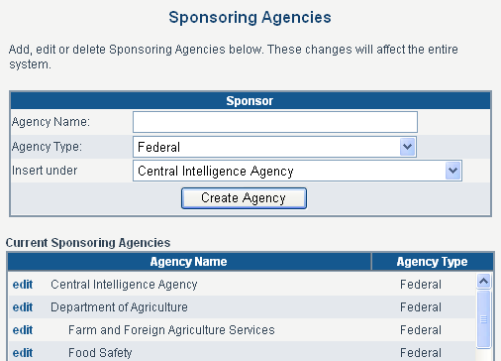501x361 pixels.
Task: Click the Create Agency button
Action: click(x=244, y=198)
